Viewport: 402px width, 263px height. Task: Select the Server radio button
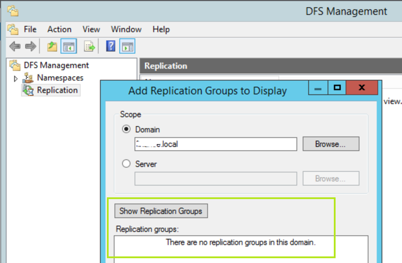(x=126, y=164)
